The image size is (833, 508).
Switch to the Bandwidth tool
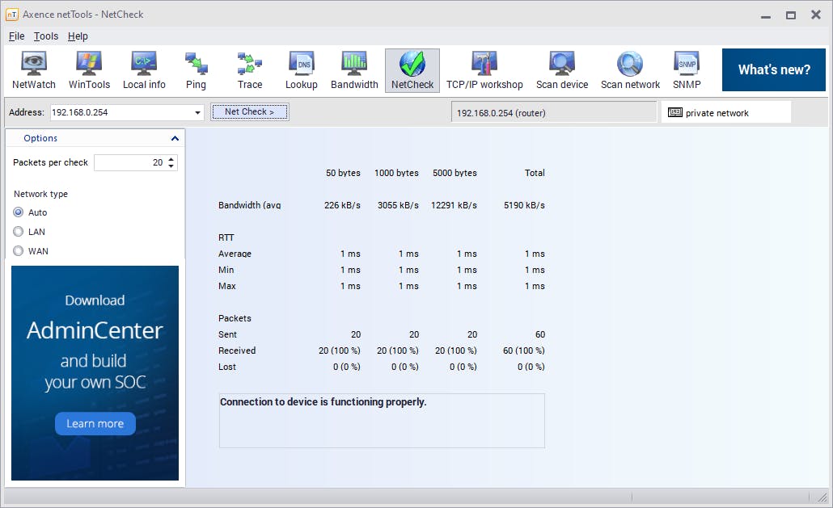[354, 70]
